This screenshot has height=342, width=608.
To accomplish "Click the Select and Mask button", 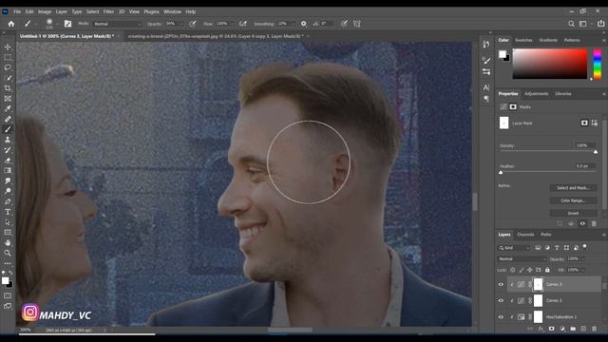I will 573,188.
